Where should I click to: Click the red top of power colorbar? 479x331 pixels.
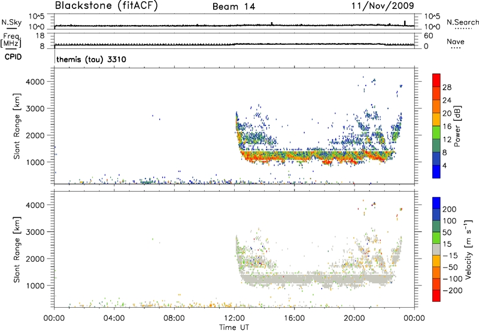[x=436, y=80]
